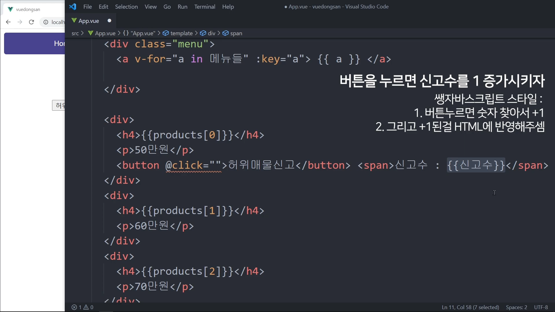The height and width of the screenshot is (312, 555).
Task: Expand the span breadcrumb segment
Action: pyautogui.click(x=236, y=34)
